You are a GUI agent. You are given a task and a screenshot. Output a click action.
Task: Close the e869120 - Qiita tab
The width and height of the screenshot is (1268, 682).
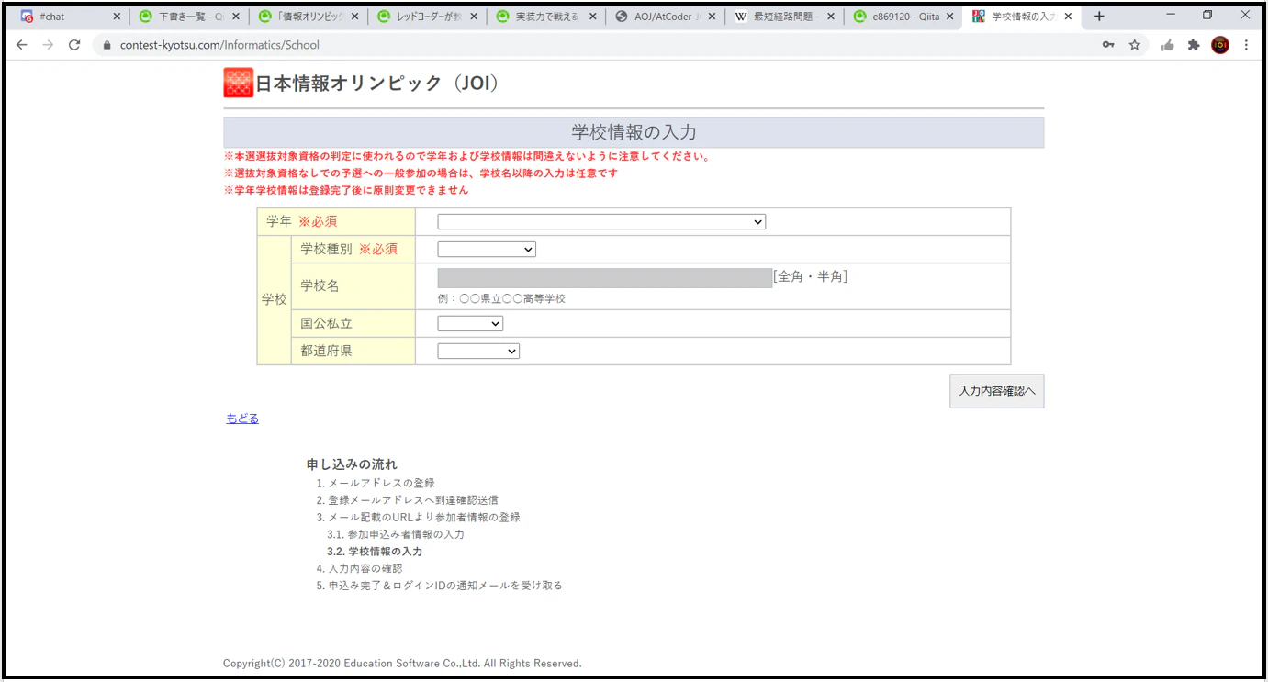949,17
